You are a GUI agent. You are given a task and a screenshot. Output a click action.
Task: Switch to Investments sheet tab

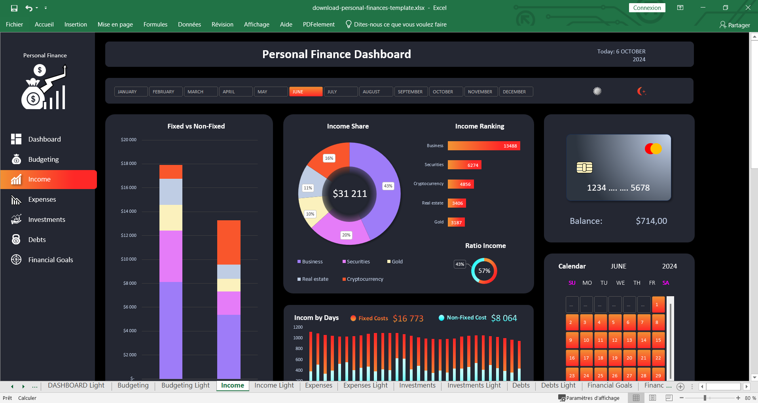[417, 386]
